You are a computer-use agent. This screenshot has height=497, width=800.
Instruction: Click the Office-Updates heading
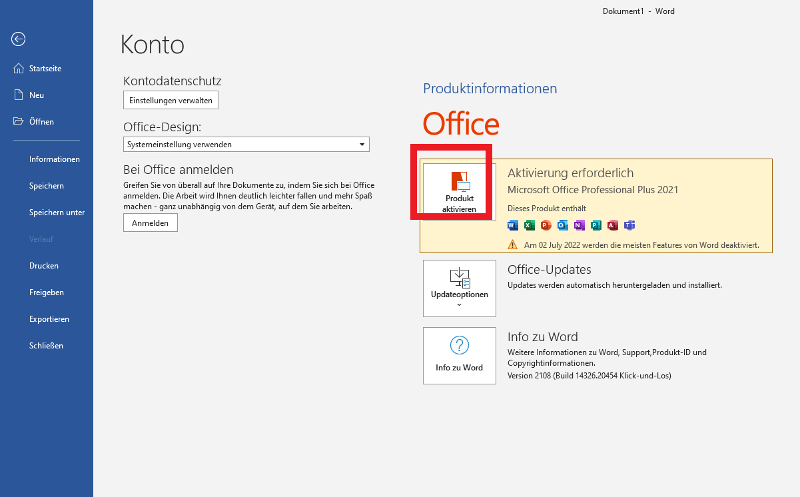(550, 270)
